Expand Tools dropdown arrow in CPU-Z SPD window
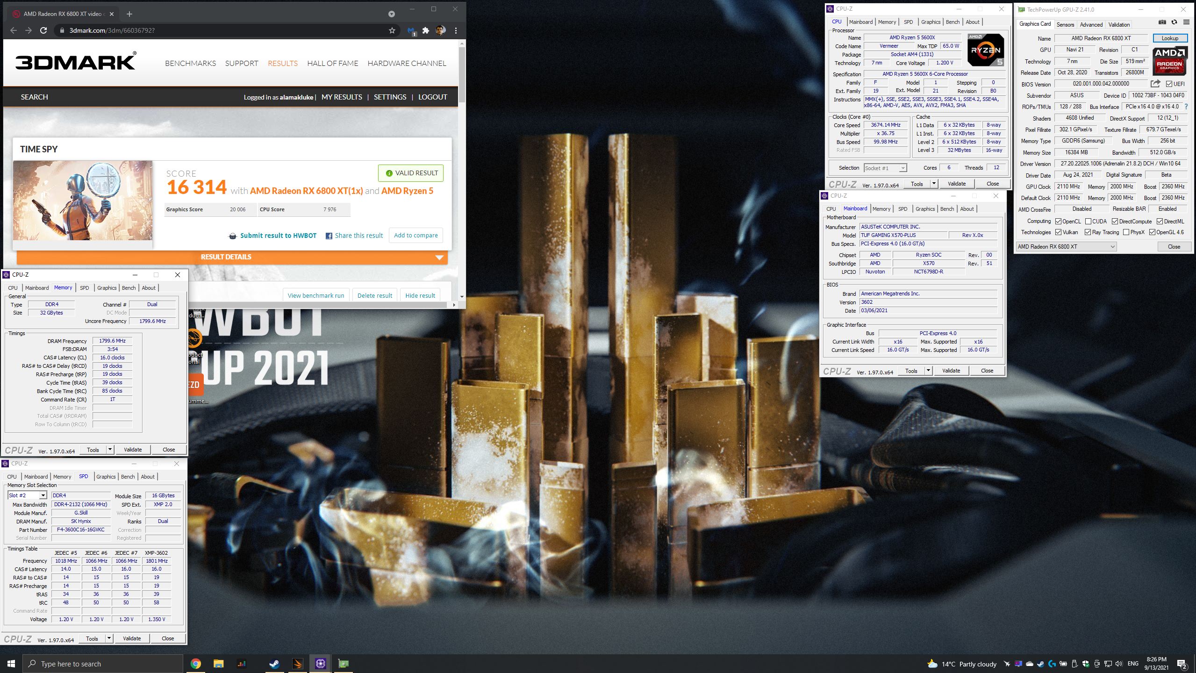The image size is (1196, 673). point(109,638)
